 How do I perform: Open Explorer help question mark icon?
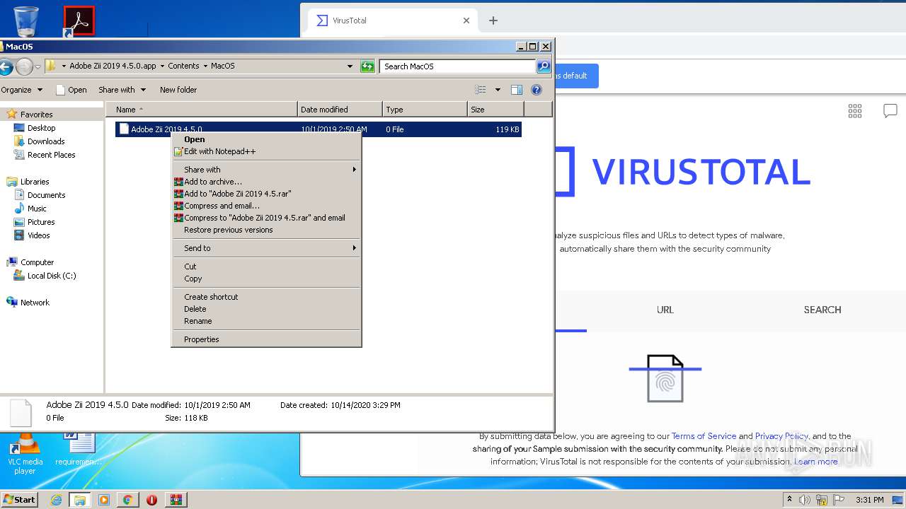pos(537,90)
